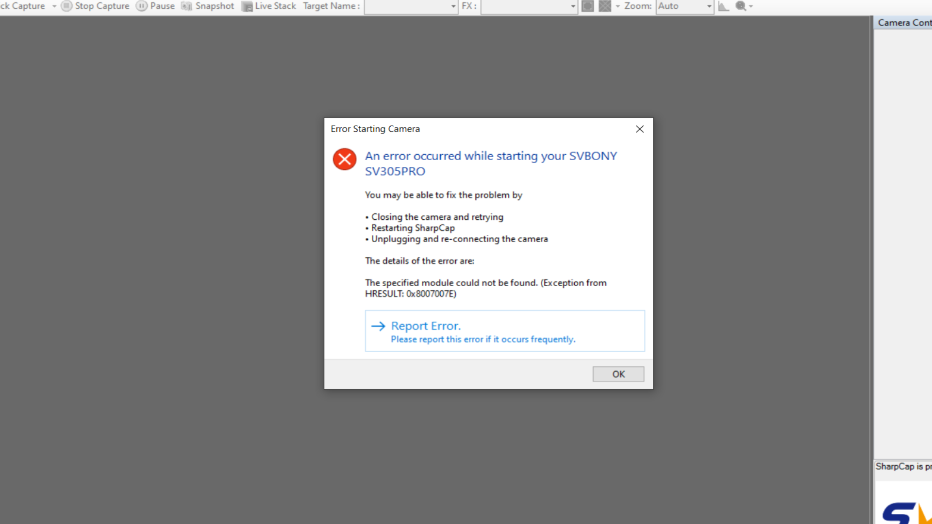The image size is (932, 524).
Task: Click the reticule grid overlay icon
Action: 605,6
